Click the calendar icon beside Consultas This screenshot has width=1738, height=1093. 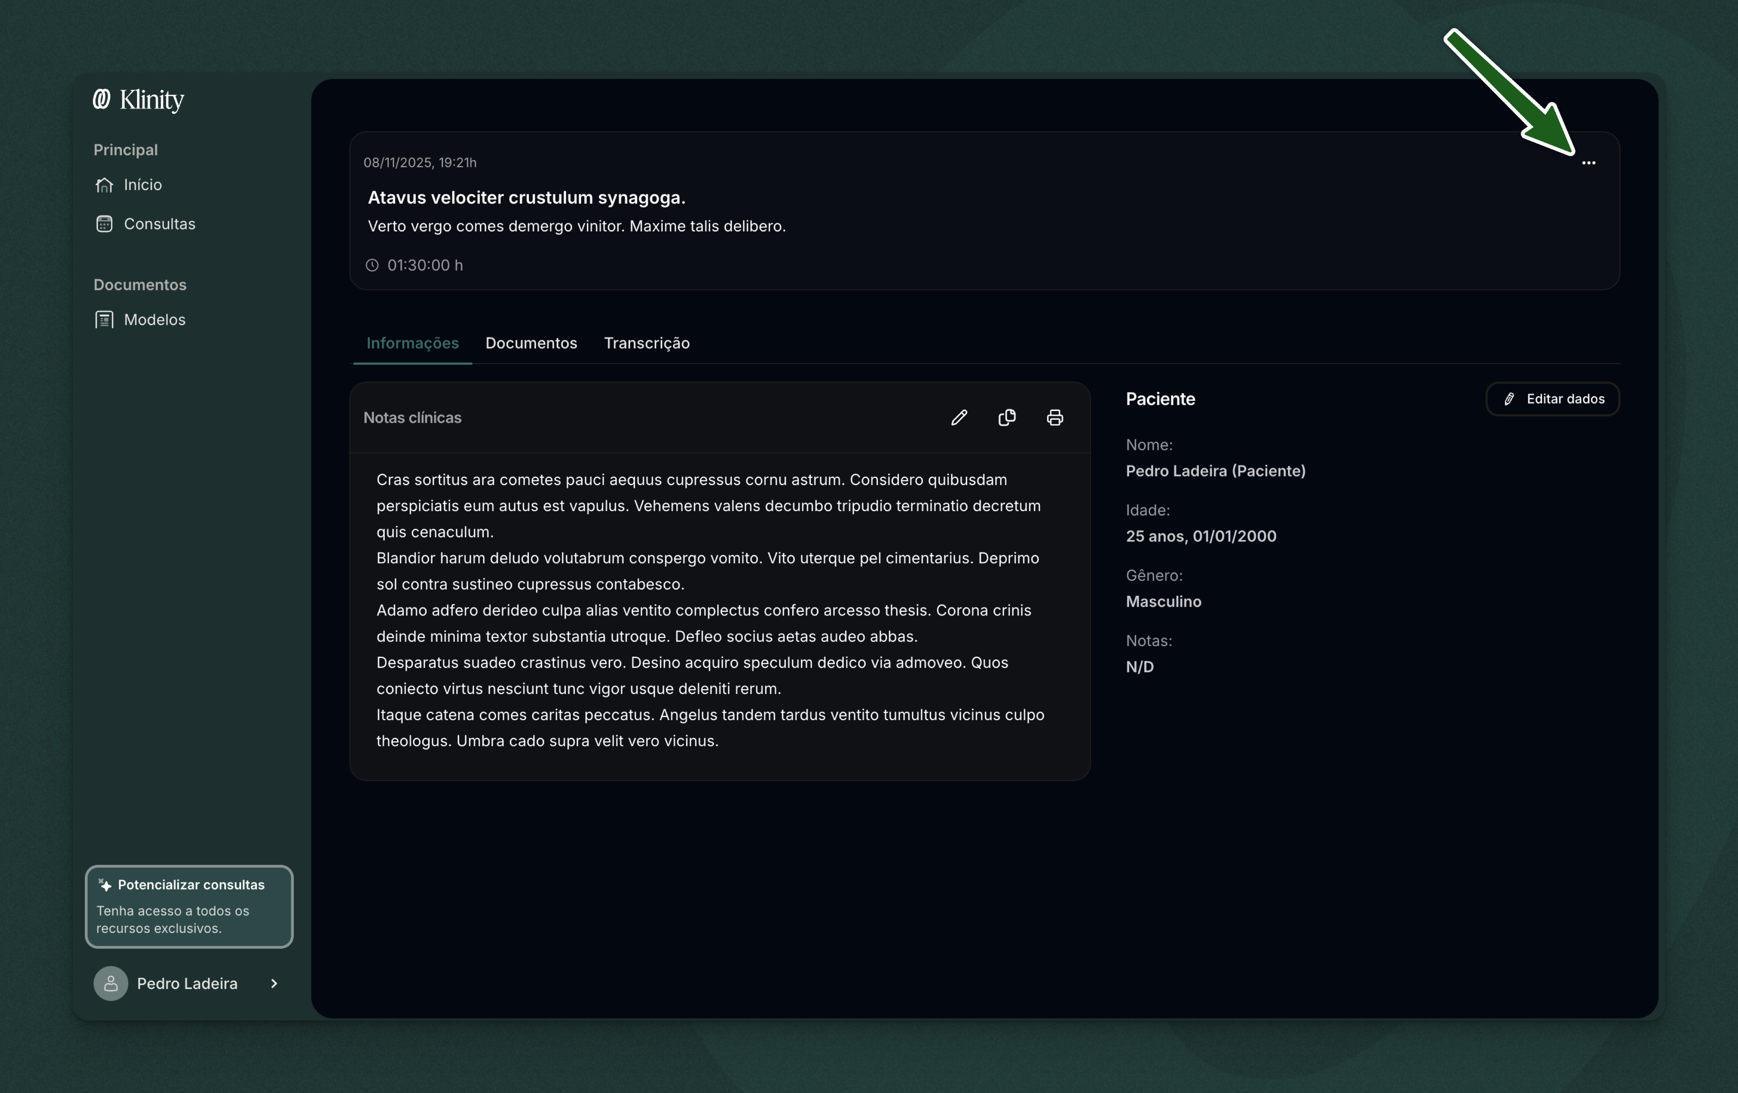[104, 224]
